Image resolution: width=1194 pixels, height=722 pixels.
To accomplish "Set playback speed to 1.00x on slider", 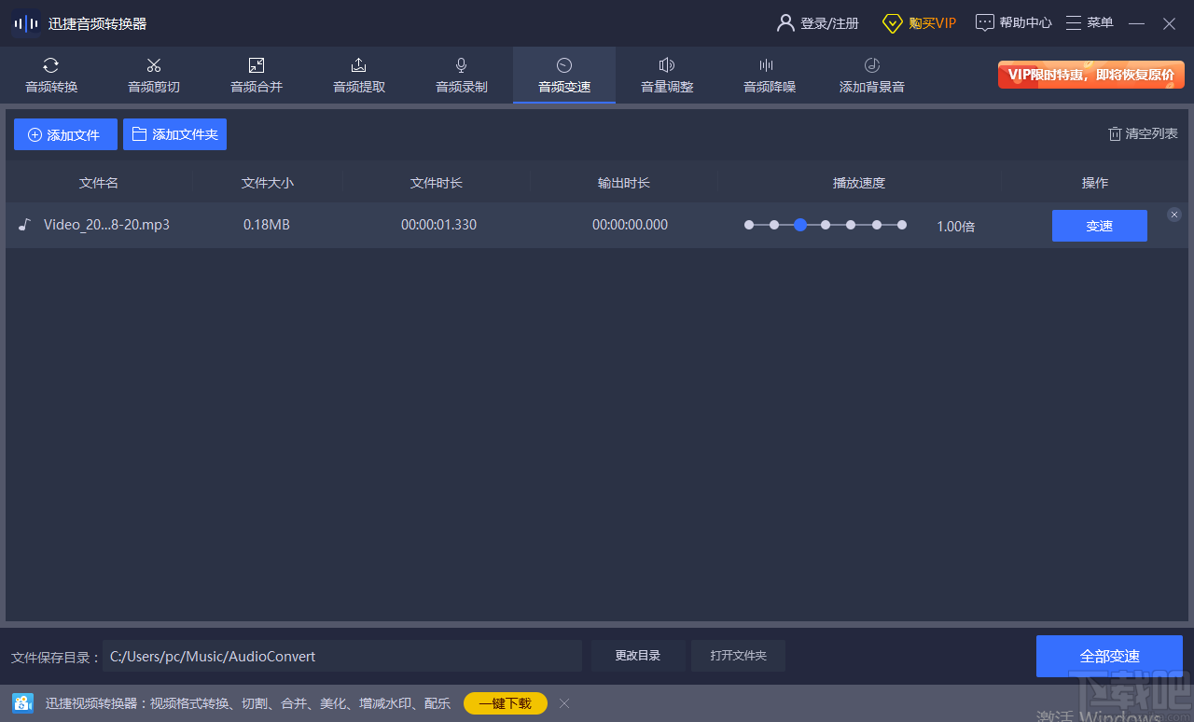I will [x=799, y=225].
